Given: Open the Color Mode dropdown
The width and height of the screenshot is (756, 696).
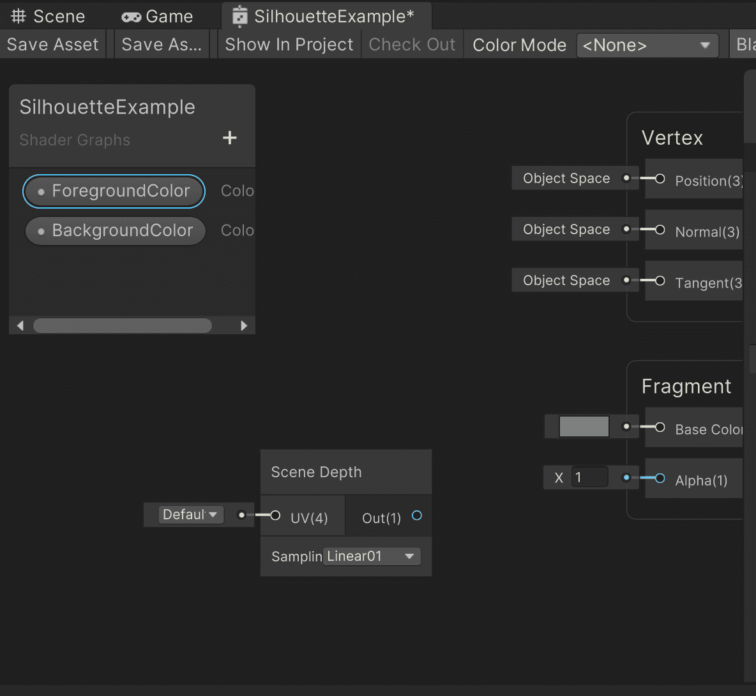Looking at the screenshot, I should click(x=647, y=45).
